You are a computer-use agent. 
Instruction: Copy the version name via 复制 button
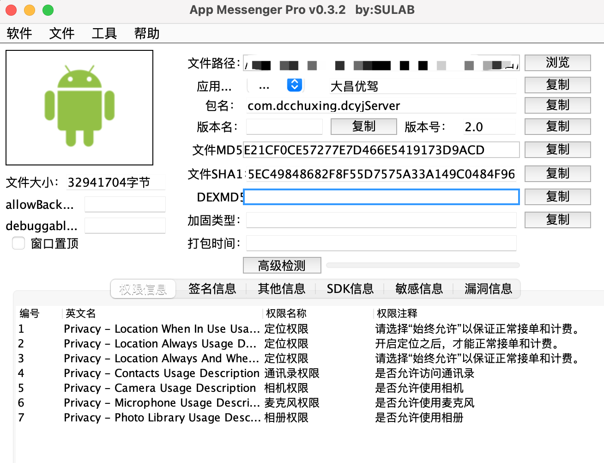(363, 127)
